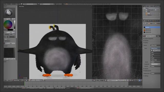Collapse the Displacement panel
Image resolution: width=164 pixels, height=92 pixels.
(x=148, y=71)
